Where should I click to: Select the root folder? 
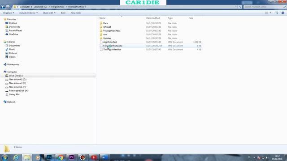(x=105, y=34)
